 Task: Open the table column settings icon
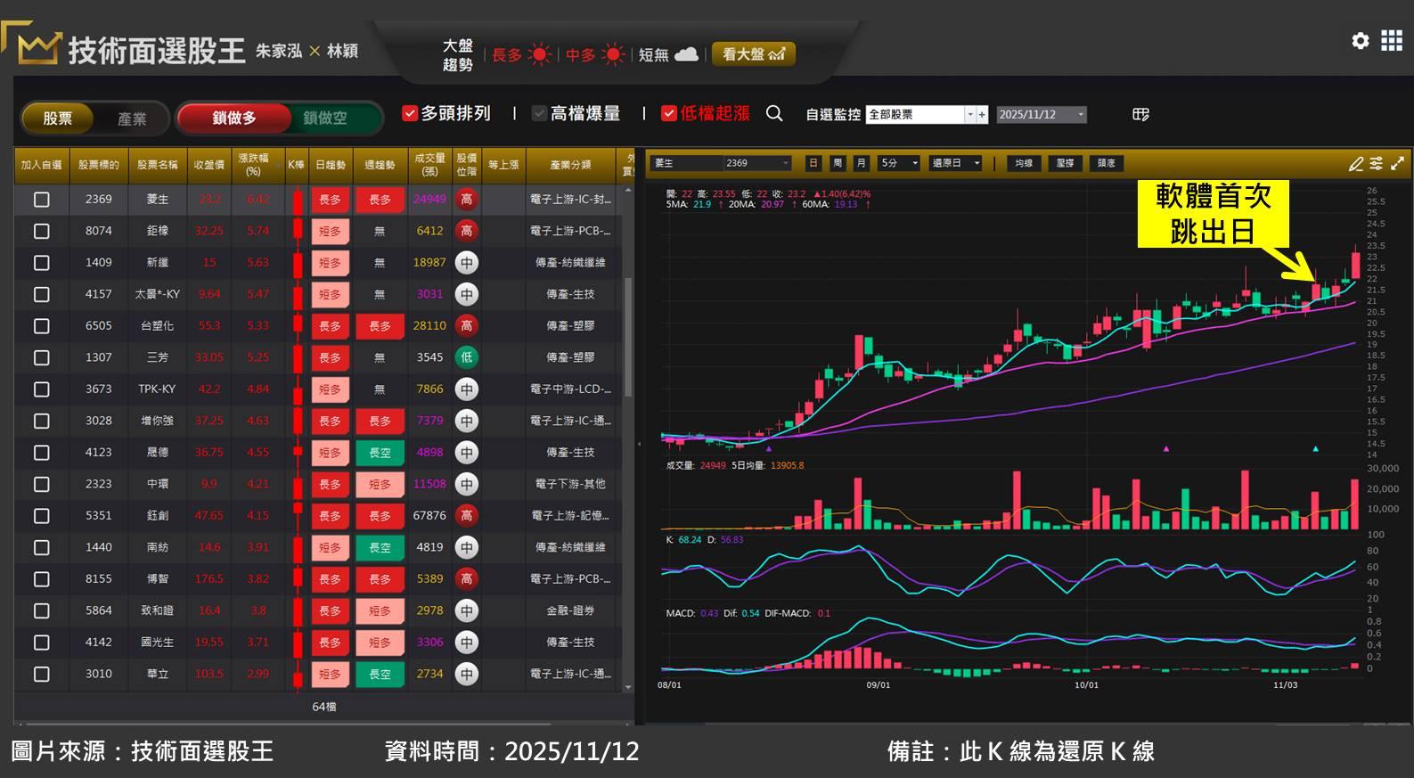pyautogui.click(x=1140, y=114)
